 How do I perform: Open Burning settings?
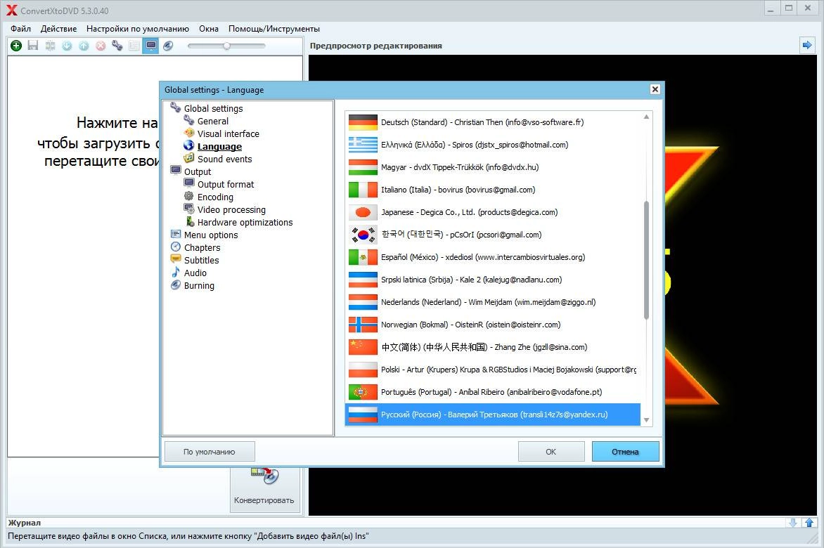click(199, 285)
